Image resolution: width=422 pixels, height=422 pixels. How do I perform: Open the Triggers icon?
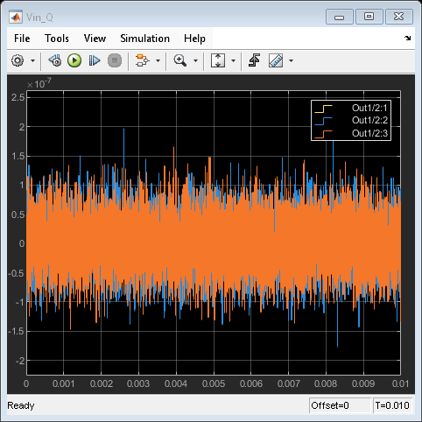(254, 60)
